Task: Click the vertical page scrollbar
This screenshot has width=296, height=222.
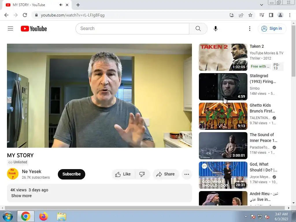Action: coord(293,51)
